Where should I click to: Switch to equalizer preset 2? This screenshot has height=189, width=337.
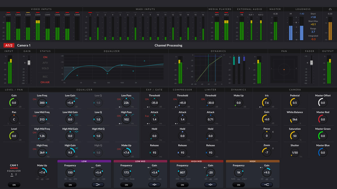(x=16, y=175)
